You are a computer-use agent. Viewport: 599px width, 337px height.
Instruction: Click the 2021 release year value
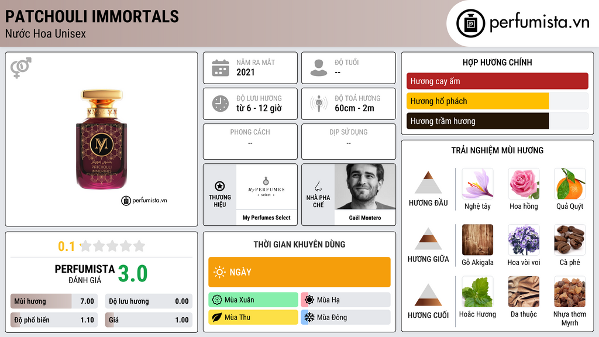245,72
